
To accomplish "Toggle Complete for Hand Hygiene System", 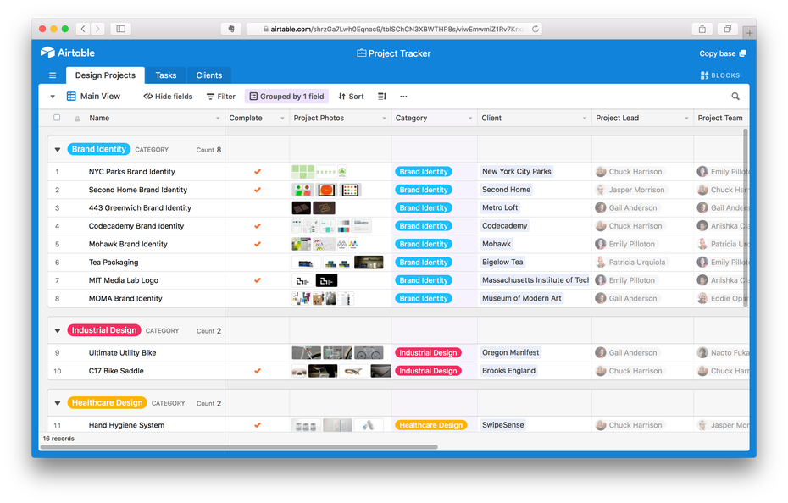I will [258, 425].
